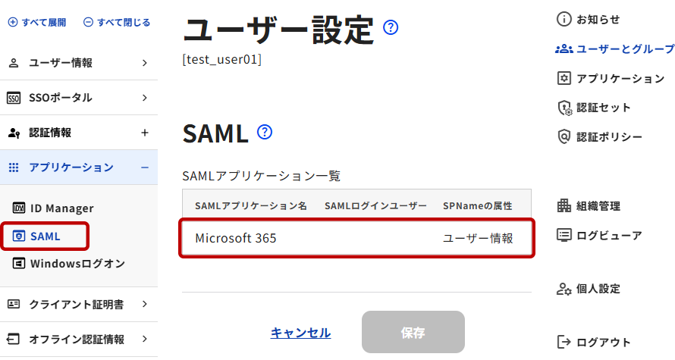Image resolution: width=675 pixels, height=360 pixels.
Task: Click the お知らせ info icon
Action: [564, 19]
